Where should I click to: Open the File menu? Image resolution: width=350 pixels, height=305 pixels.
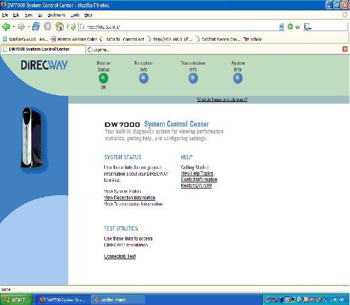(5, 15)
